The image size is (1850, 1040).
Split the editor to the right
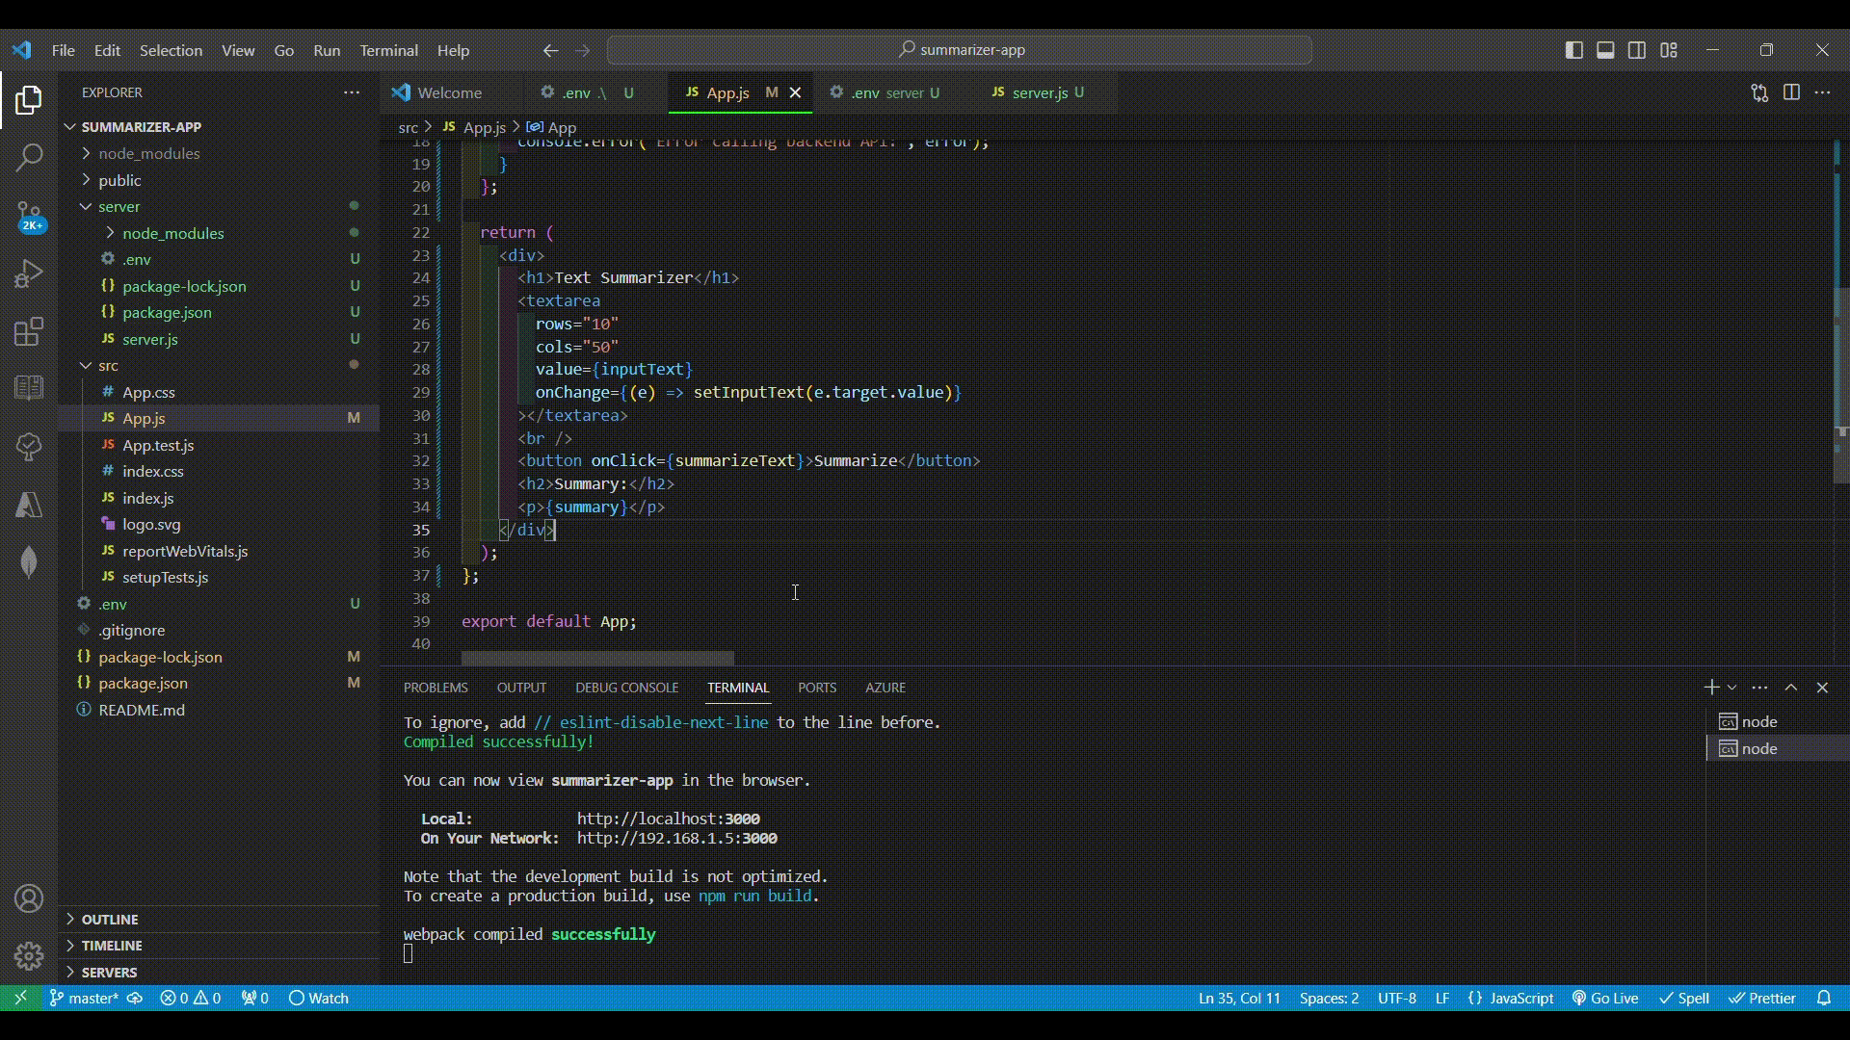tap(1791, 92)
